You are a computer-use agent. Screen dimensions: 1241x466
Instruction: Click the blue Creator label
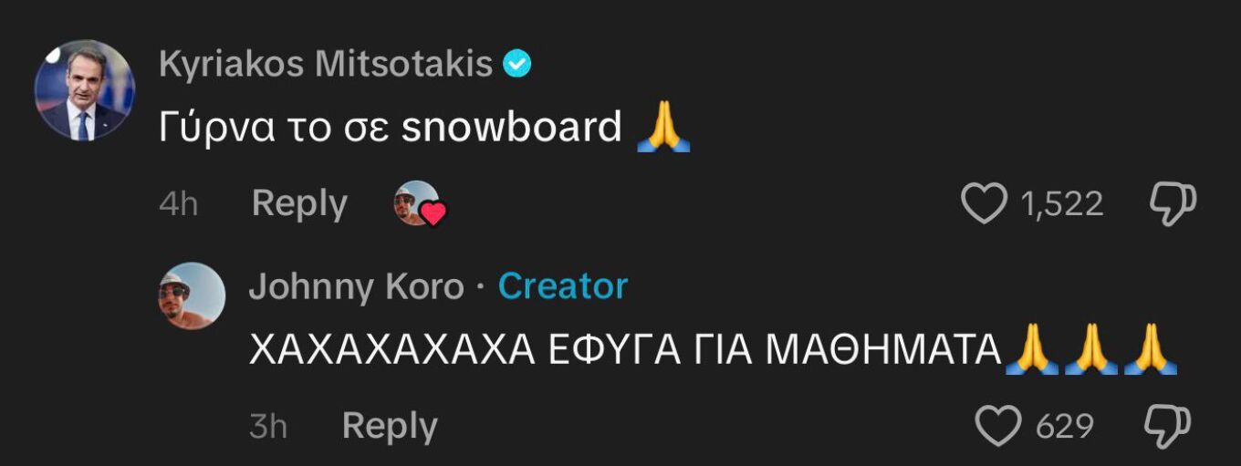[563, 286]
